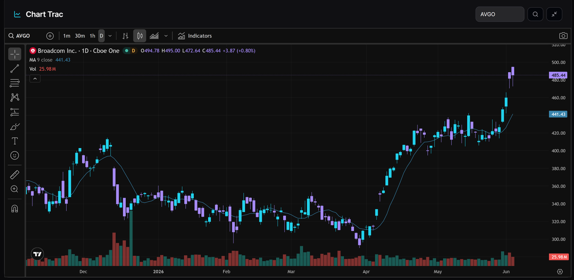The width and height of the screenshot is (574, 280).
Task: Open the Fibonacci retracement tool
Action: [15, 83]
